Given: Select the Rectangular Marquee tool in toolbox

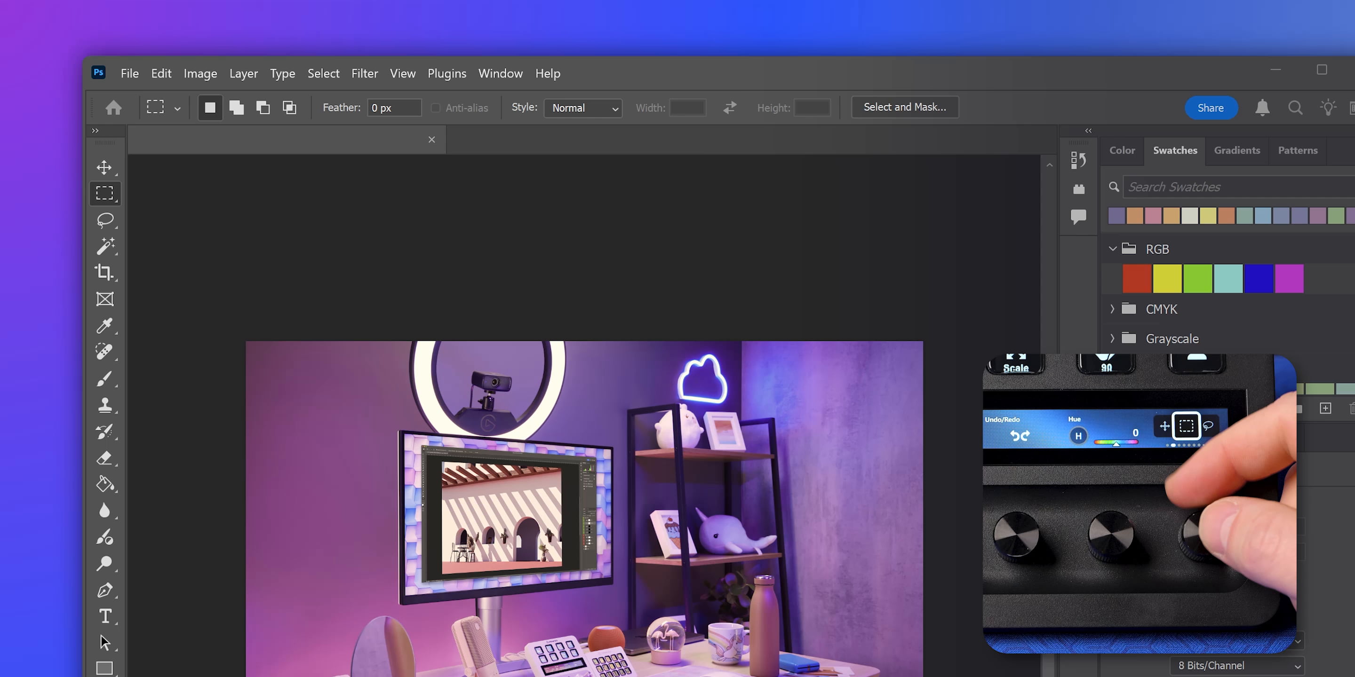Looking at the screenshot, I should 104,193.
